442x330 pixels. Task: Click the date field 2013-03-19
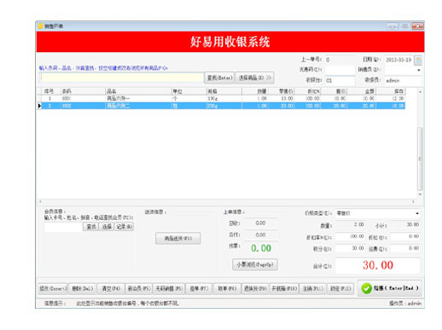click(x=398, y=60)
